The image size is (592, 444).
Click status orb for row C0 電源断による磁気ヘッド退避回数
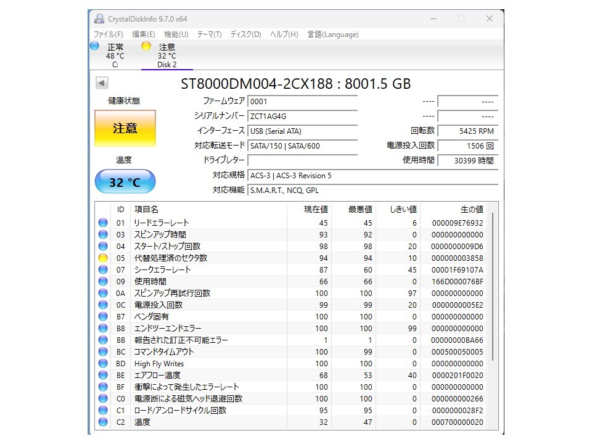tap(103, 398)
